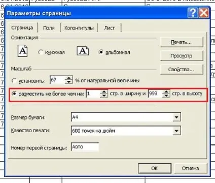Click the Отмена button
The image size is (215, 183).
(190, 168)
